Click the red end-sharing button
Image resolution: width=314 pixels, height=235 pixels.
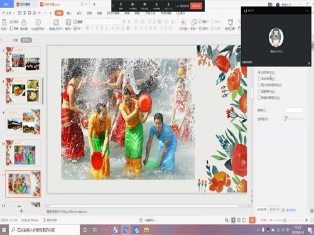[x=196, y=6]
